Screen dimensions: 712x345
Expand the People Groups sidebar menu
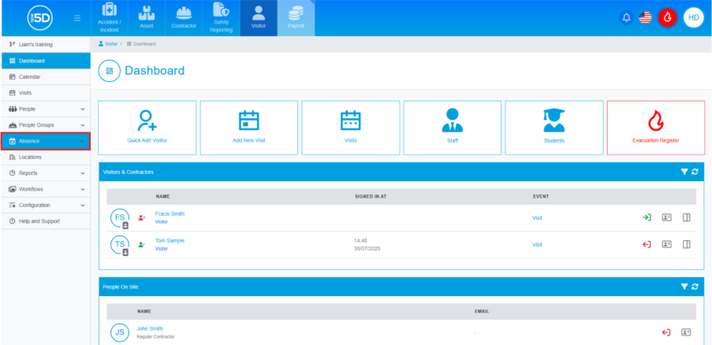[46, 125]
